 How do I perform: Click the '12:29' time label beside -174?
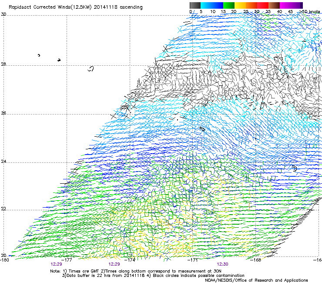(x=114, y=264)
